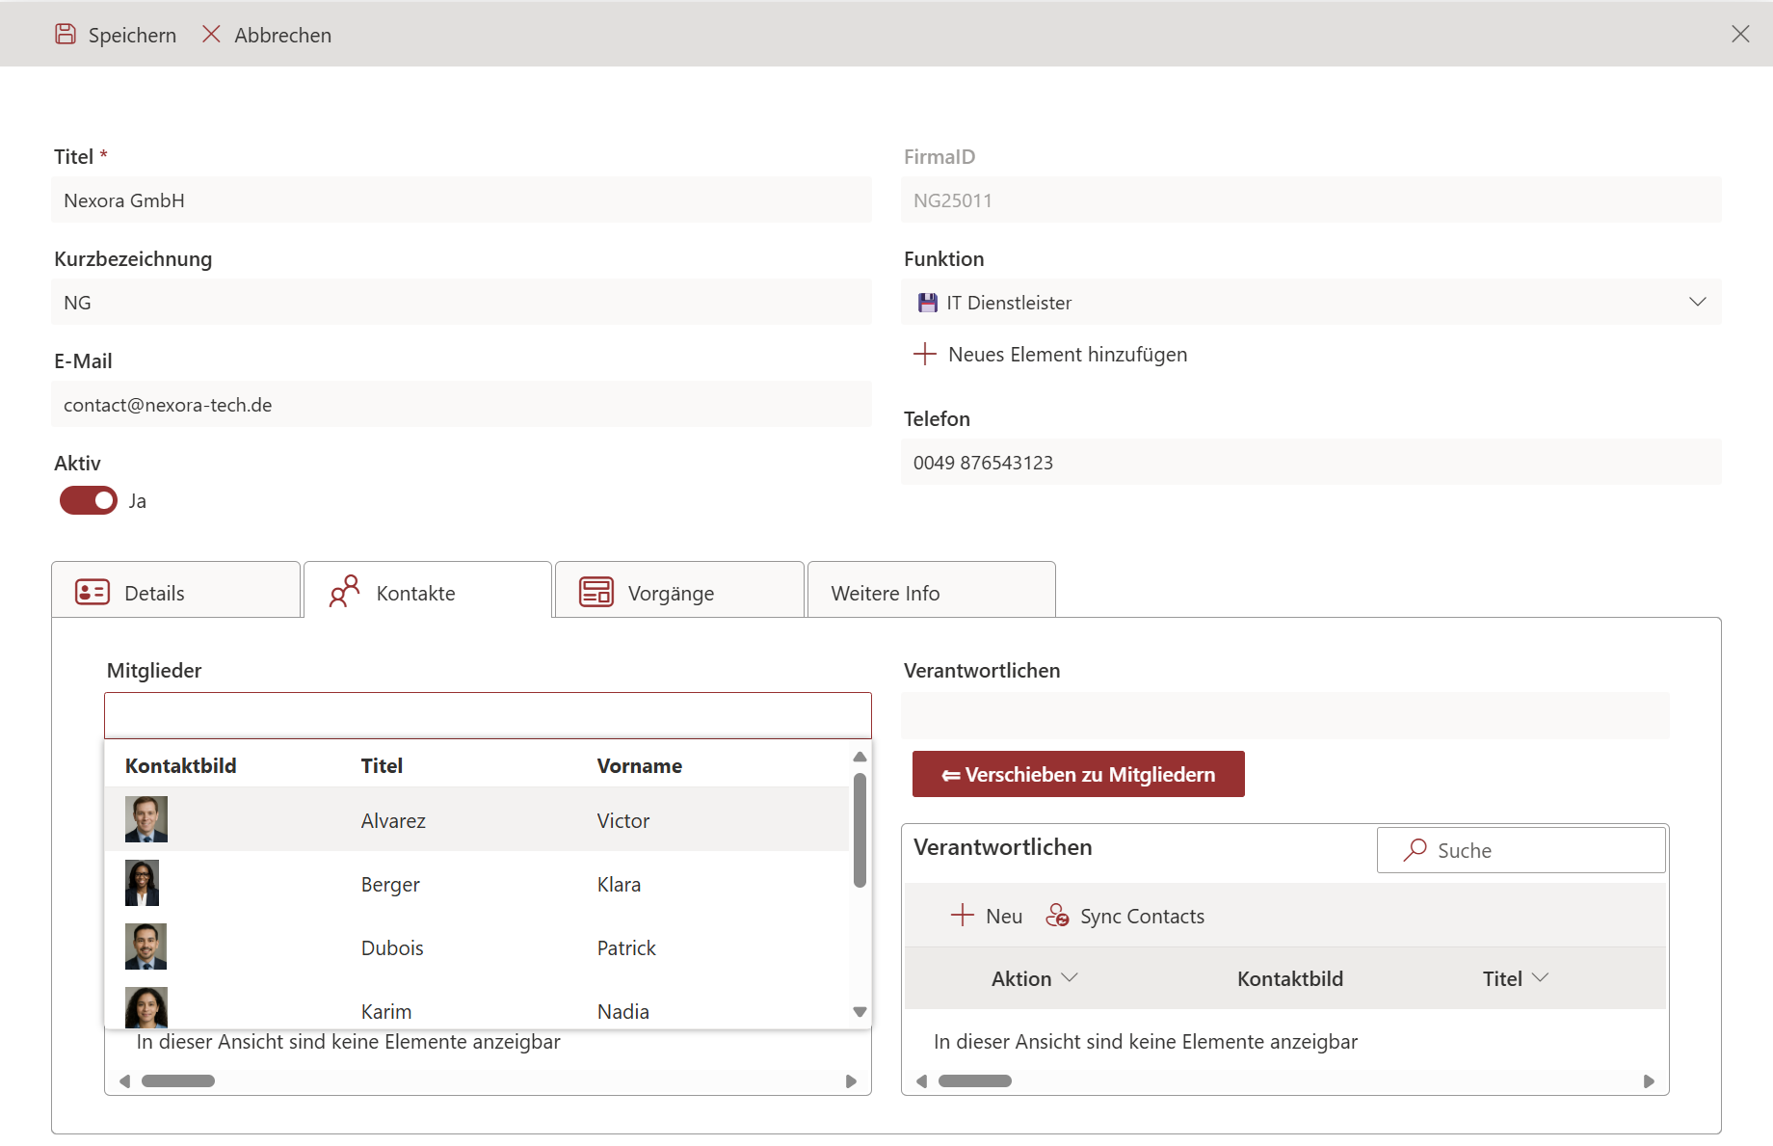The image size is (1773, 1146).
Task: Click the search magnifier icon
Action: [1415, 850]
